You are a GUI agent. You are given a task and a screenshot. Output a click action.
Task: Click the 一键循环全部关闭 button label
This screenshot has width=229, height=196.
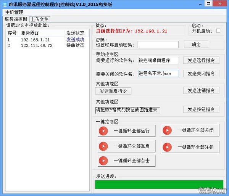[x=195, y=130]
